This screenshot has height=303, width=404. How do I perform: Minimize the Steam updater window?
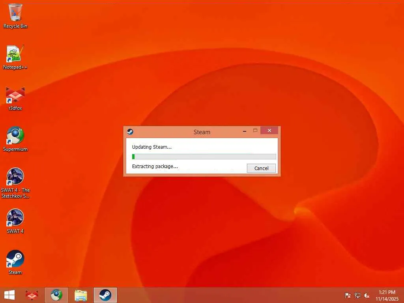click(x=245, y=131)
